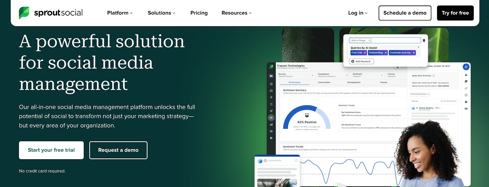Expand the Resources menu
The width and height of the screenshot is (489, 187).
237,13
